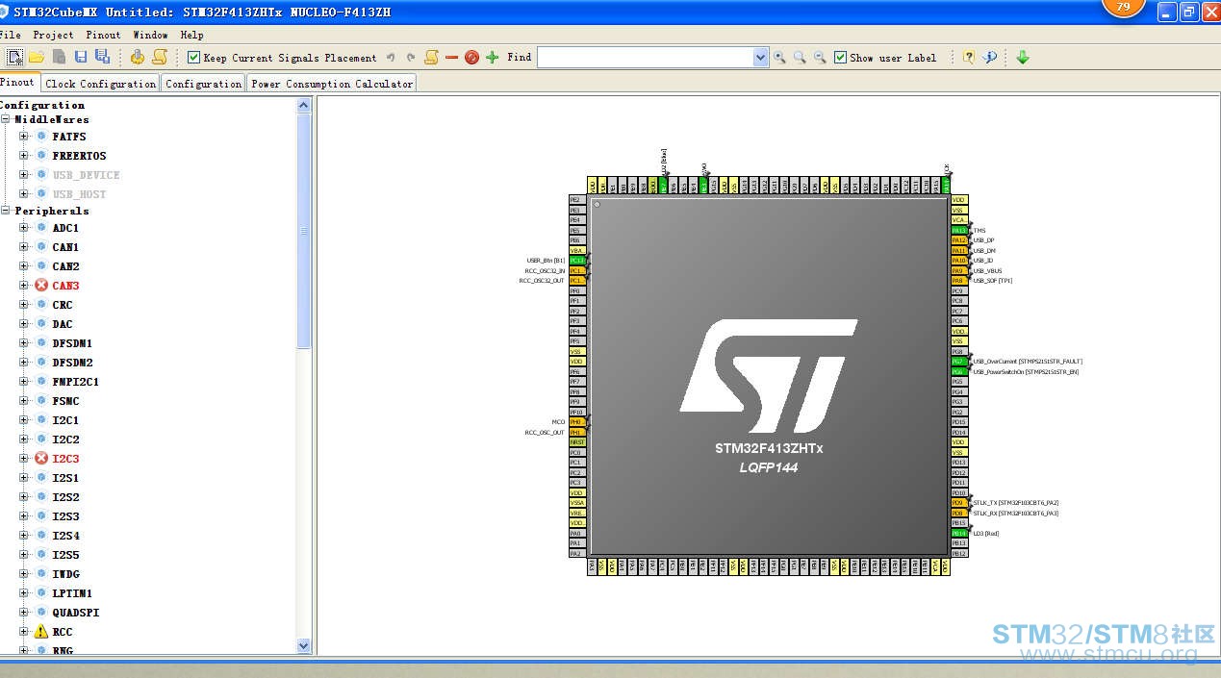
Task: Open the Pinout menu
Action: click(104, 35)
